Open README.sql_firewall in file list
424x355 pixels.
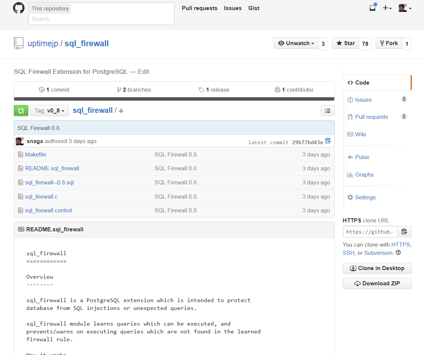coord(52,168)
